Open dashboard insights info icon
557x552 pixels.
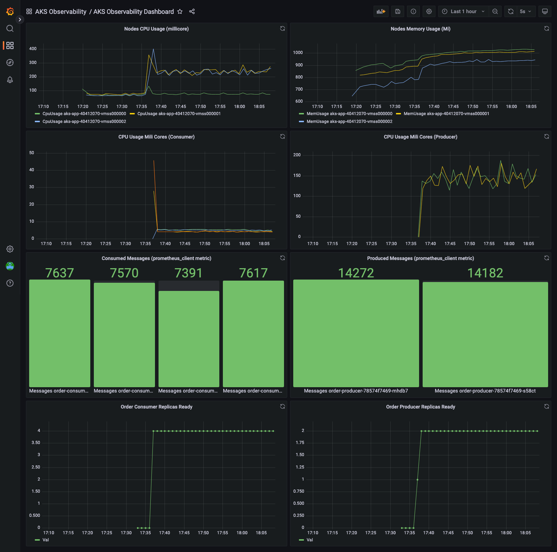pos(413,11)
